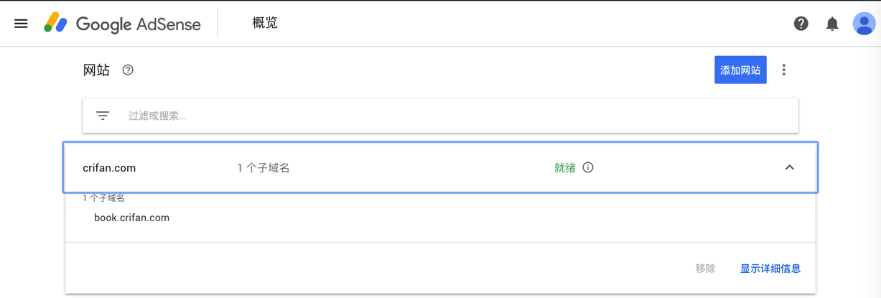Click the filter icon in the search bar

pyautogui.click(x=103, y=116)
